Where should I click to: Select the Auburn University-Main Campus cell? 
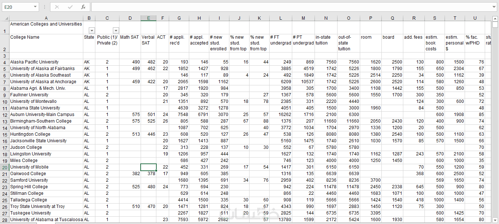(x=46, y=115)
